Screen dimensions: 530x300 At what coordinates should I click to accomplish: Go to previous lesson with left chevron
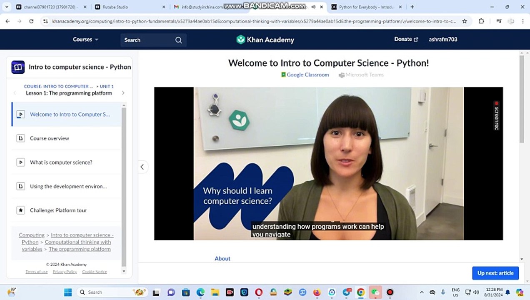tap(15, 93)
